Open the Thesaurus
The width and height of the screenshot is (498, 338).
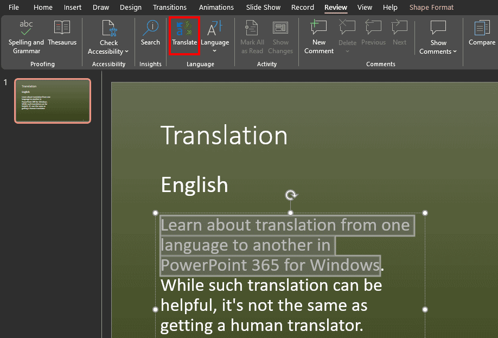pyautogui.click(x=62, y=36)
